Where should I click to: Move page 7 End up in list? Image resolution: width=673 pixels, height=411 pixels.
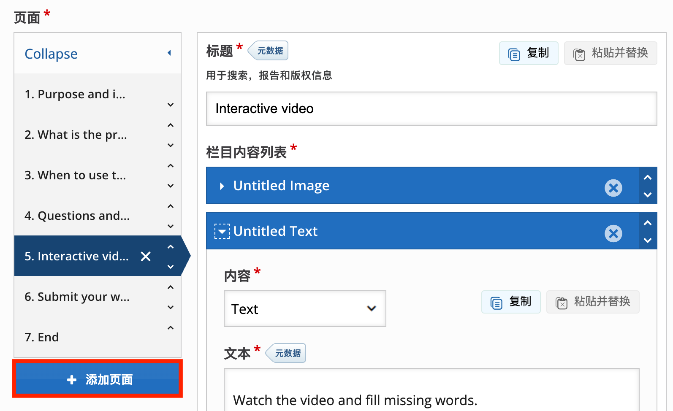[x=171, y=328]
